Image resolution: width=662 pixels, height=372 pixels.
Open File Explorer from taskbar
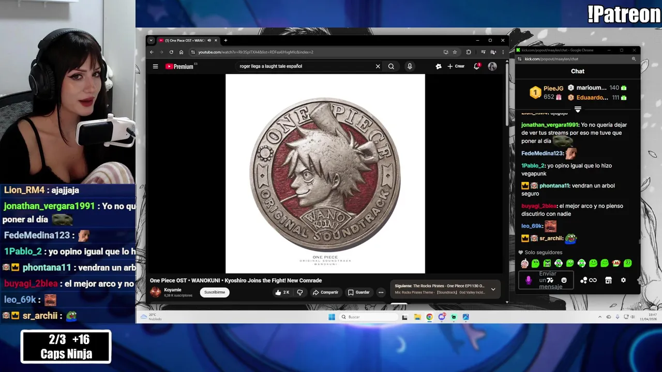(417, 317)
